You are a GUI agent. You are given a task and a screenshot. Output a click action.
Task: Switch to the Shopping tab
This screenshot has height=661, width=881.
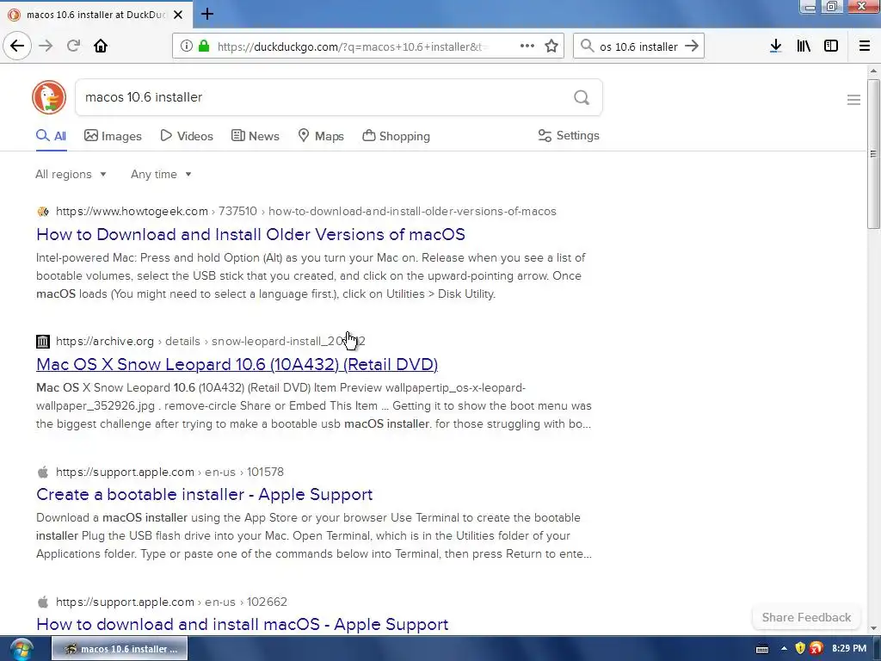point(396,136)
